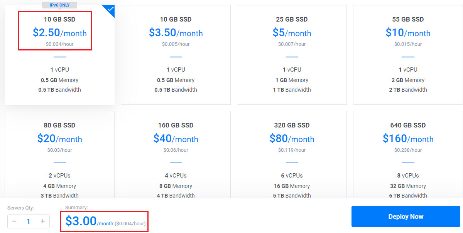Click the '6 vCPUs' spec text

coord(292,176)
